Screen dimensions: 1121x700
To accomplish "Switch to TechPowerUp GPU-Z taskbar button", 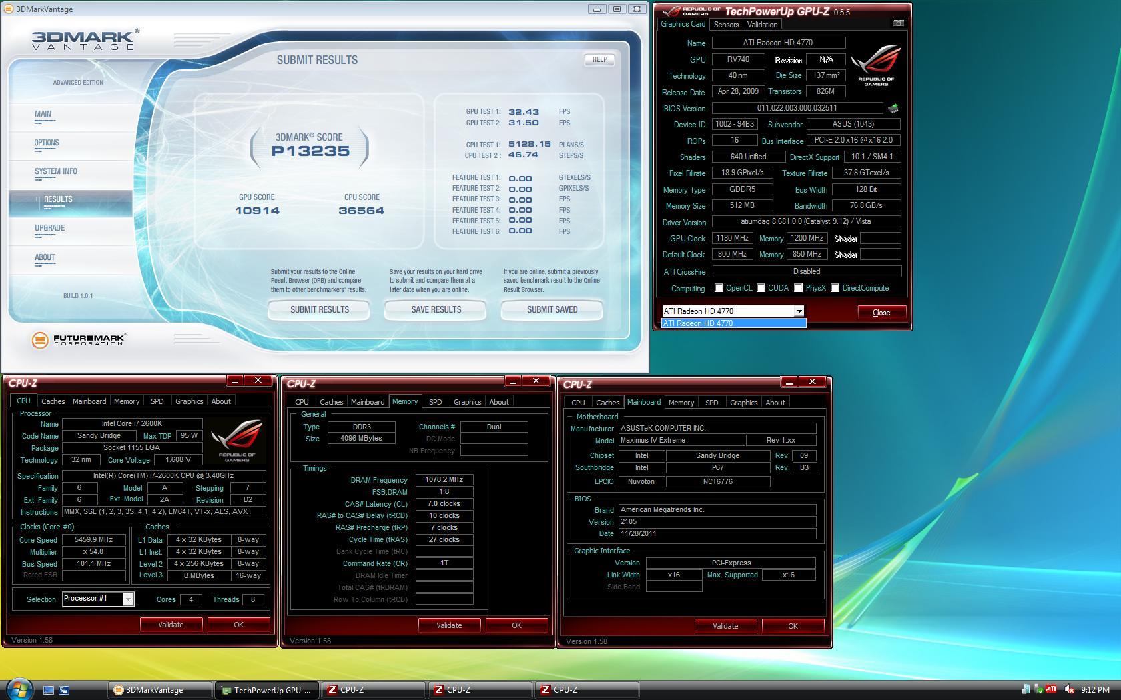I will tap(267, 690).
